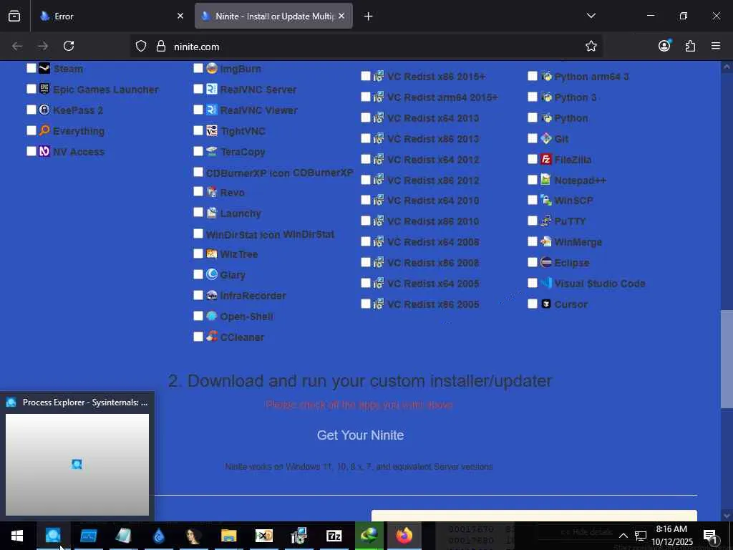Open a new browser tab
733x550 pixels.
(368, 16)
